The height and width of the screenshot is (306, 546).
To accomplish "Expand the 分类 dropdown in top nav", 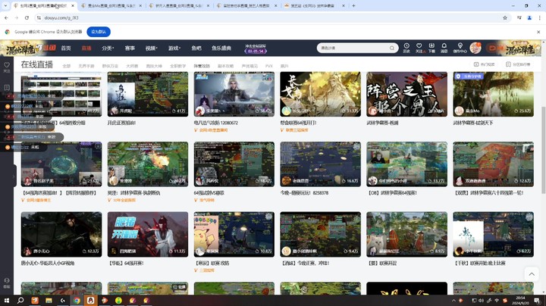I will pos(108,48).
